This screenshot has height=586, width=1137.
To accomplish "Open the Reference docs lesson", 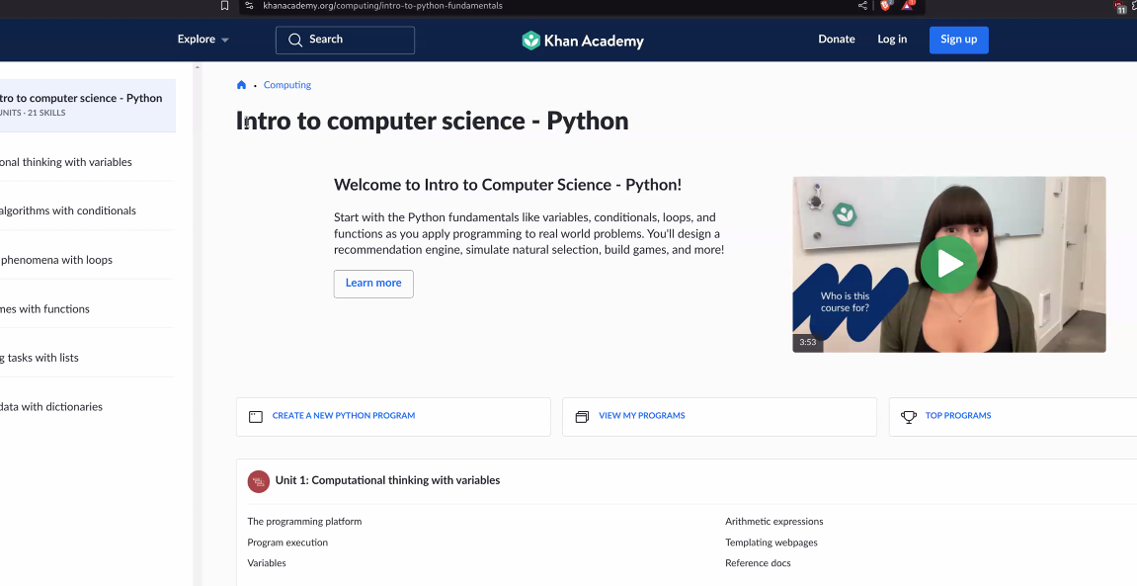I will pos(758,563).
